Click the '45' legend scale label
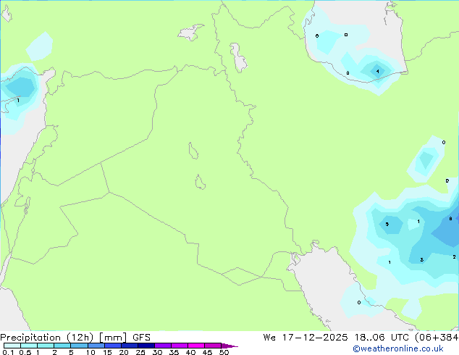Image resolution: width=459 pixels, height=355 pixels. (x=207, y=352)
